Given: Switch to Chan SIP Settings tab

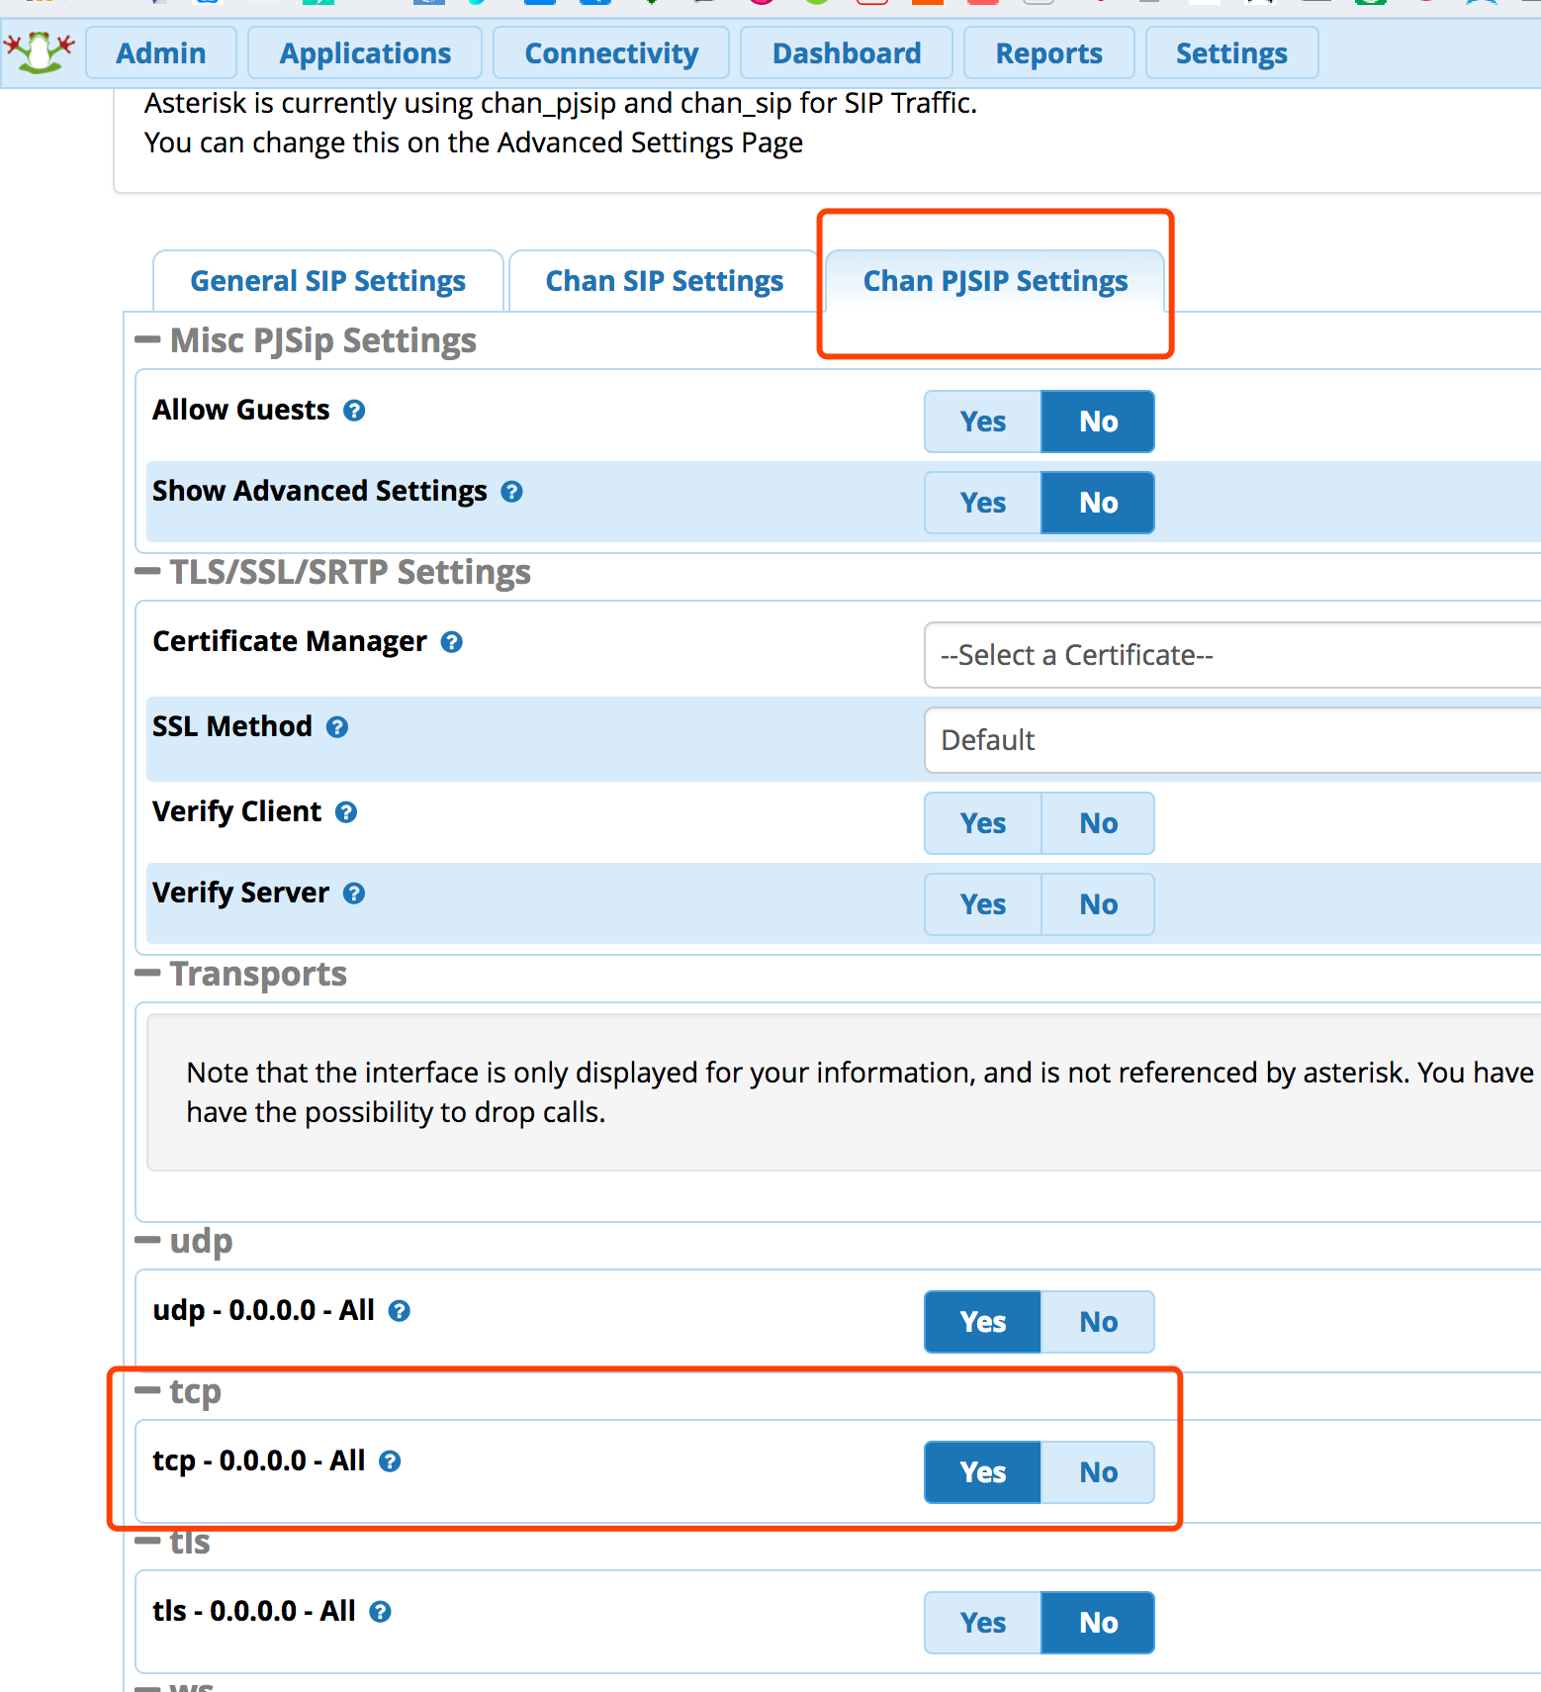Looking at the screenshot, I should click(665, 281).
